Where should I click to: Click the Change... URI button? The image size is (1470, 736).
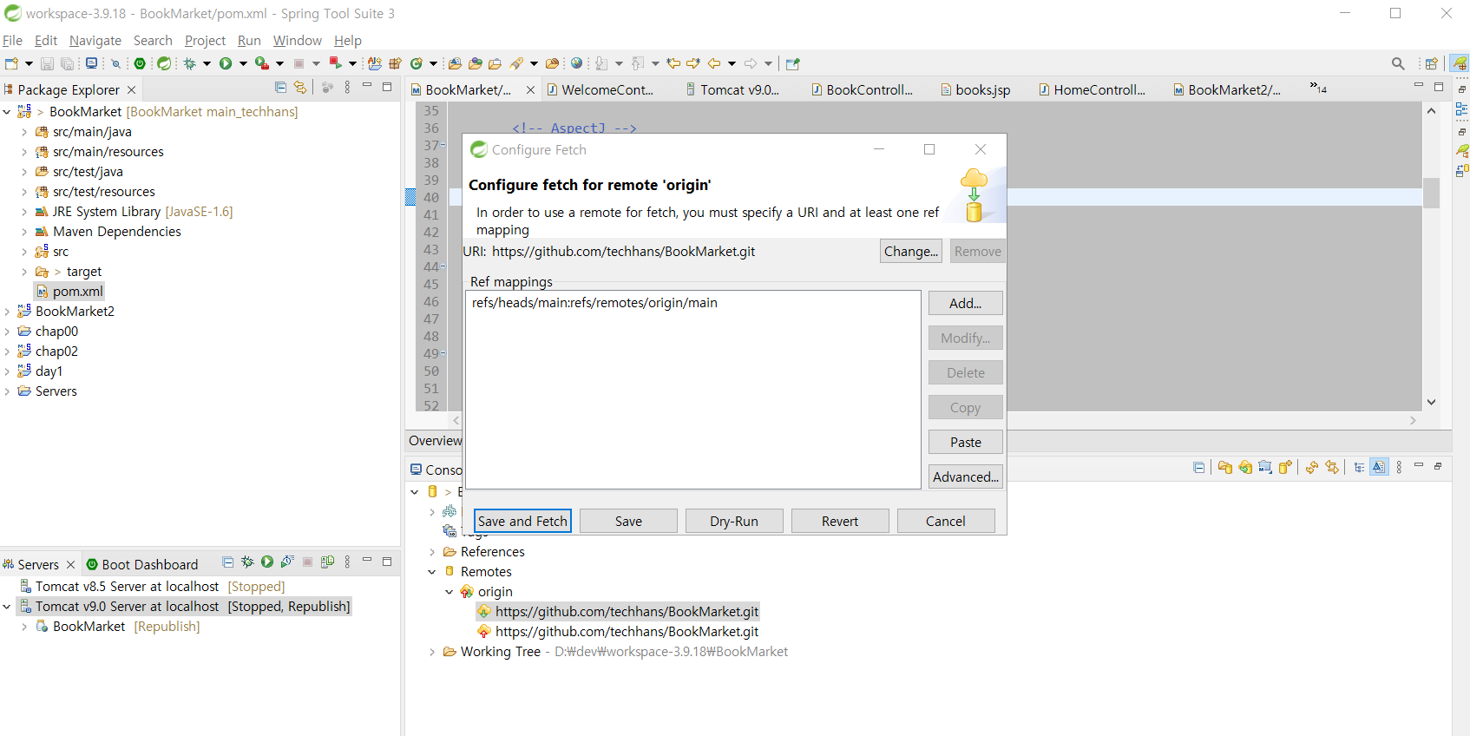(911, 251)
